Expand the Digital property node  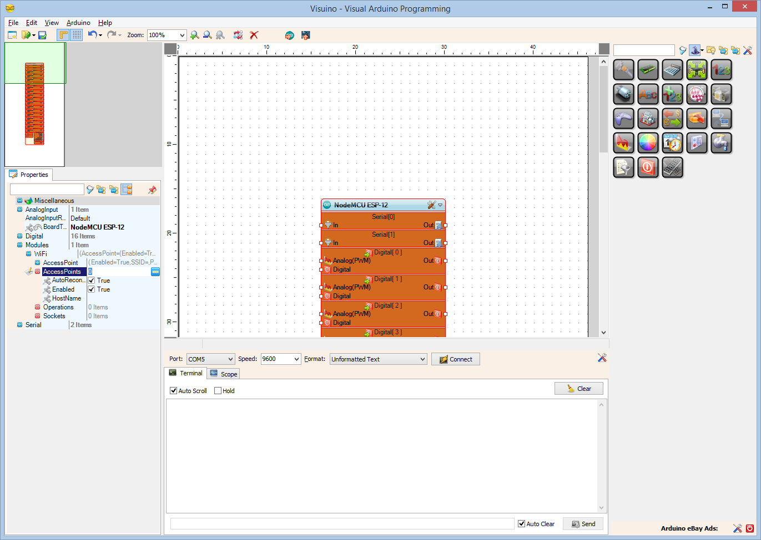20,236
